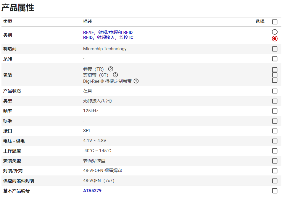Check the 安装类型 表面贴装型 checkbox

[275, 161]
